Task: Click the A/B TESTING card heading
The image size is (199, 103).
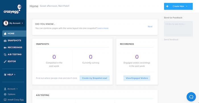Action: (x=43, y=95)
